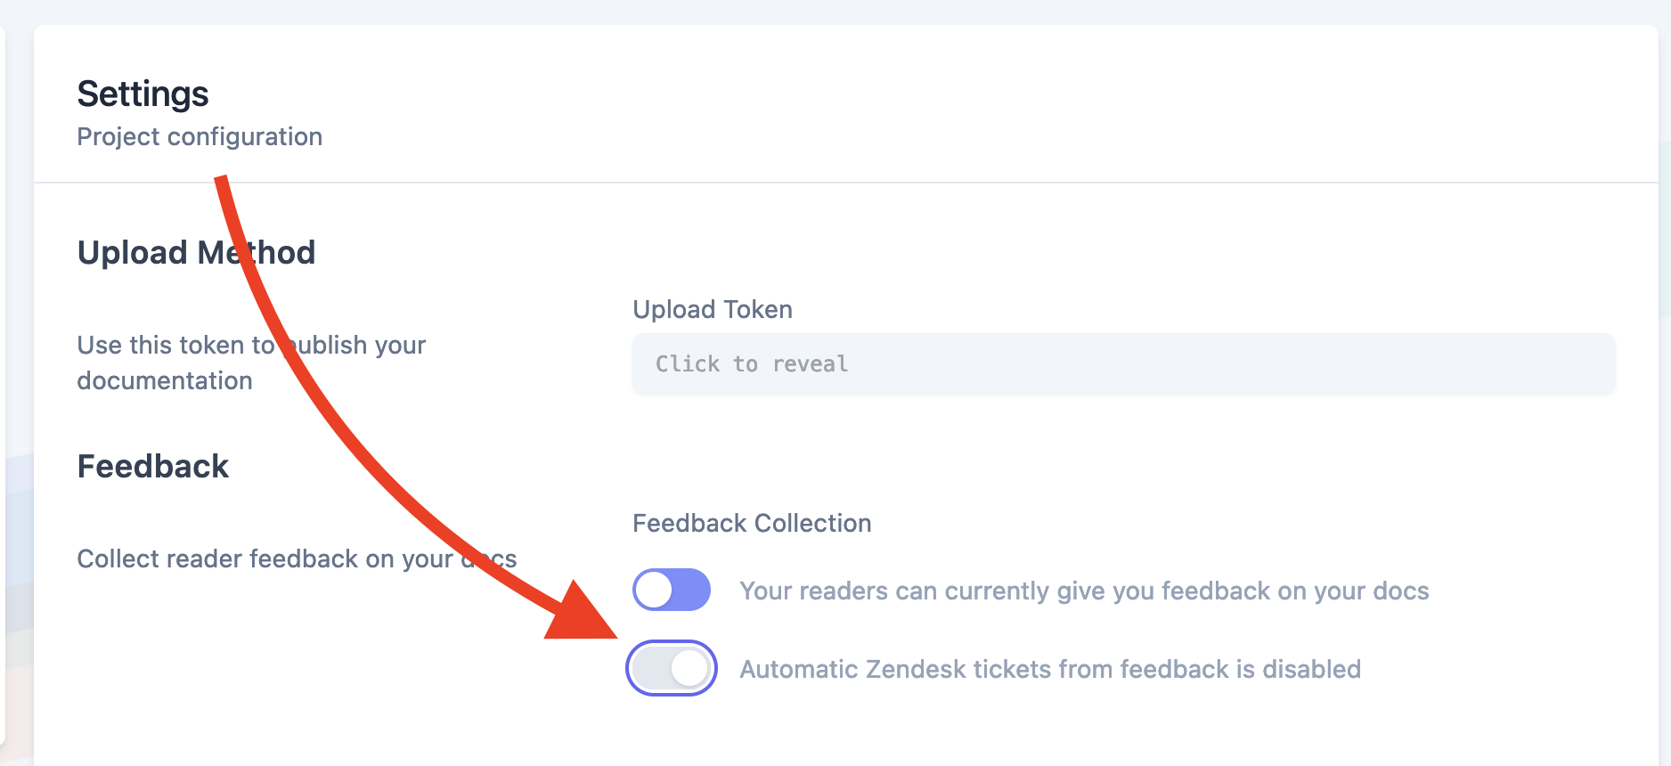Click the Feedback section header
Image resolution: width=1671 pixels, height=766 pixels.
click(x=153, y=466)
